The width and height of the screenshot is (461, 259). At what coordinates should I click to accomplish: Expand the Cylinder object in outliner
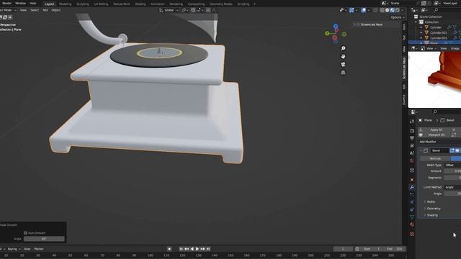click(421, 27)
